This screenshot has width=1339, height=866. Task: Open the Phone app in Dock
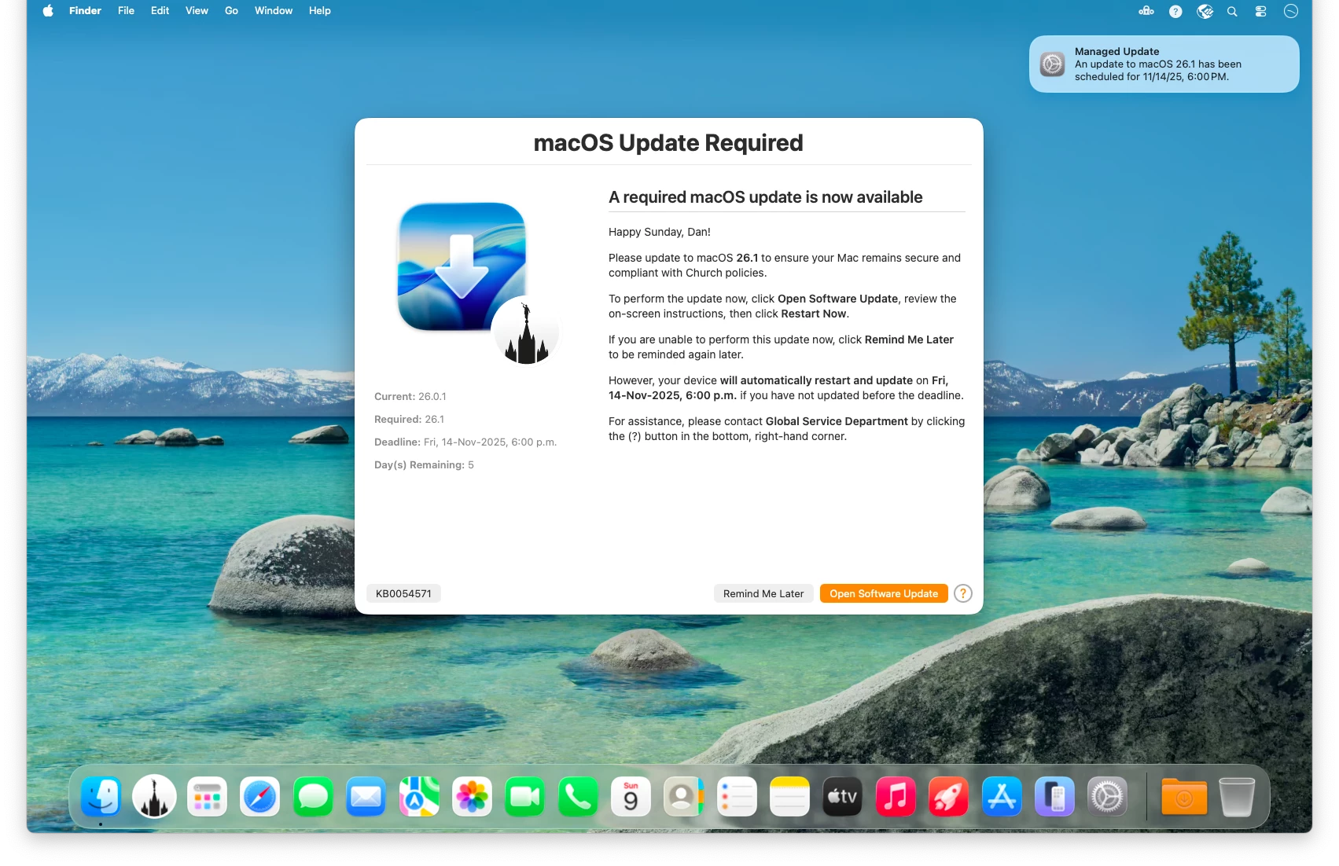(x=578, y=797)
